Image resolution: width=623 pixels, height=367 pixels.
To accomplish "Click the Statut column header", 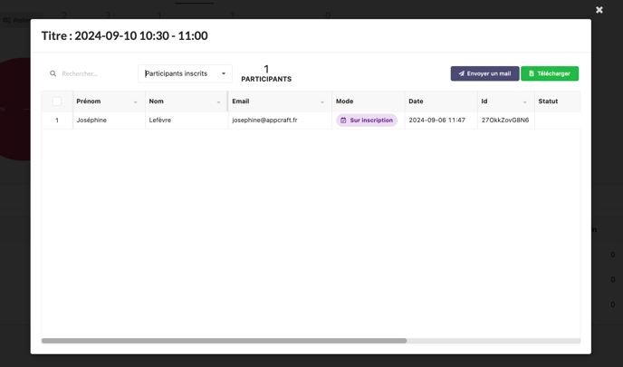I will pyautogui.click(x=548, y=101).
